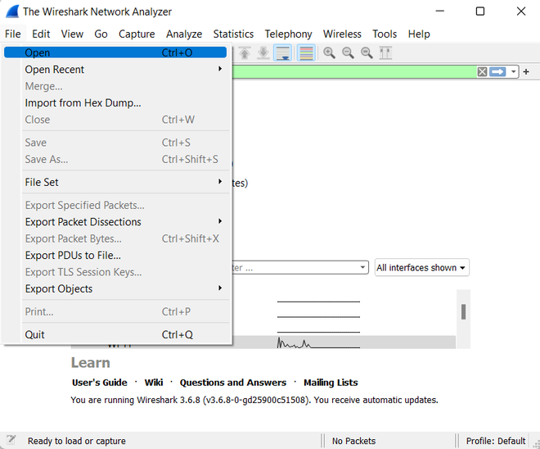Open the Wireless menu
Viewport: 540px width, 449px height.
[x=342, y=34]
